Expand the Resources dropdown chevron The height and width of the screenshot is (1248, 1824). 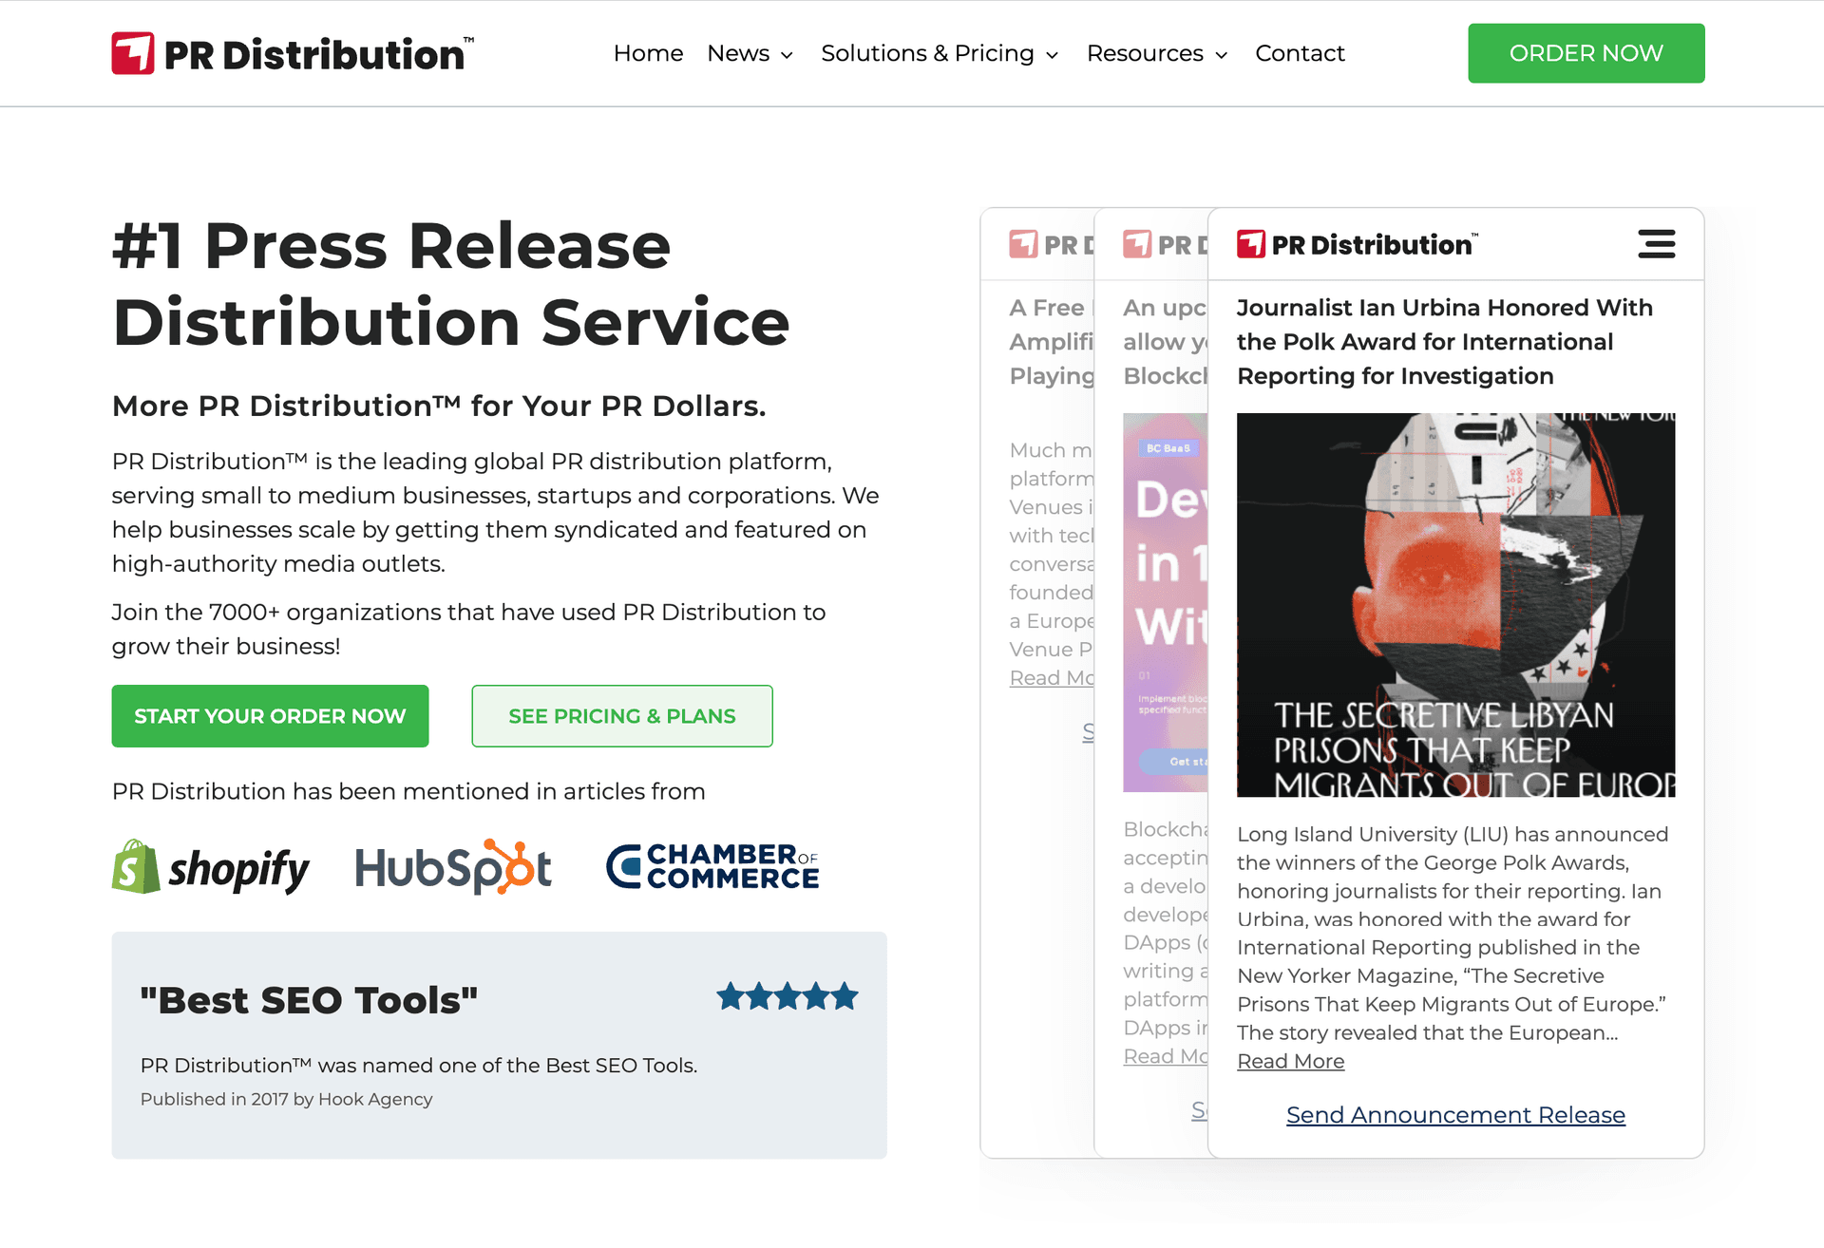point(1222,55)
